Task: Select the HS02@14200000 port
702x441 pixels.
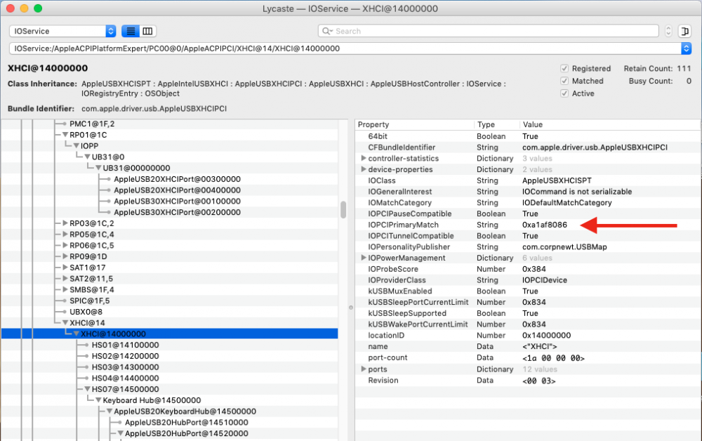Action: tap(170, 356)
